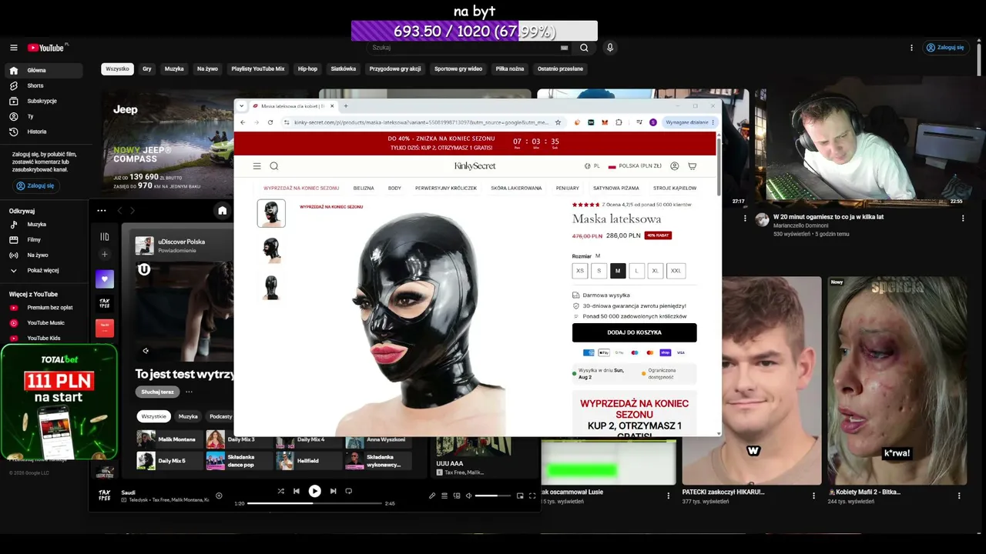
Task: Open YouTube settings three-dot menu
Action: coord(911,48)
